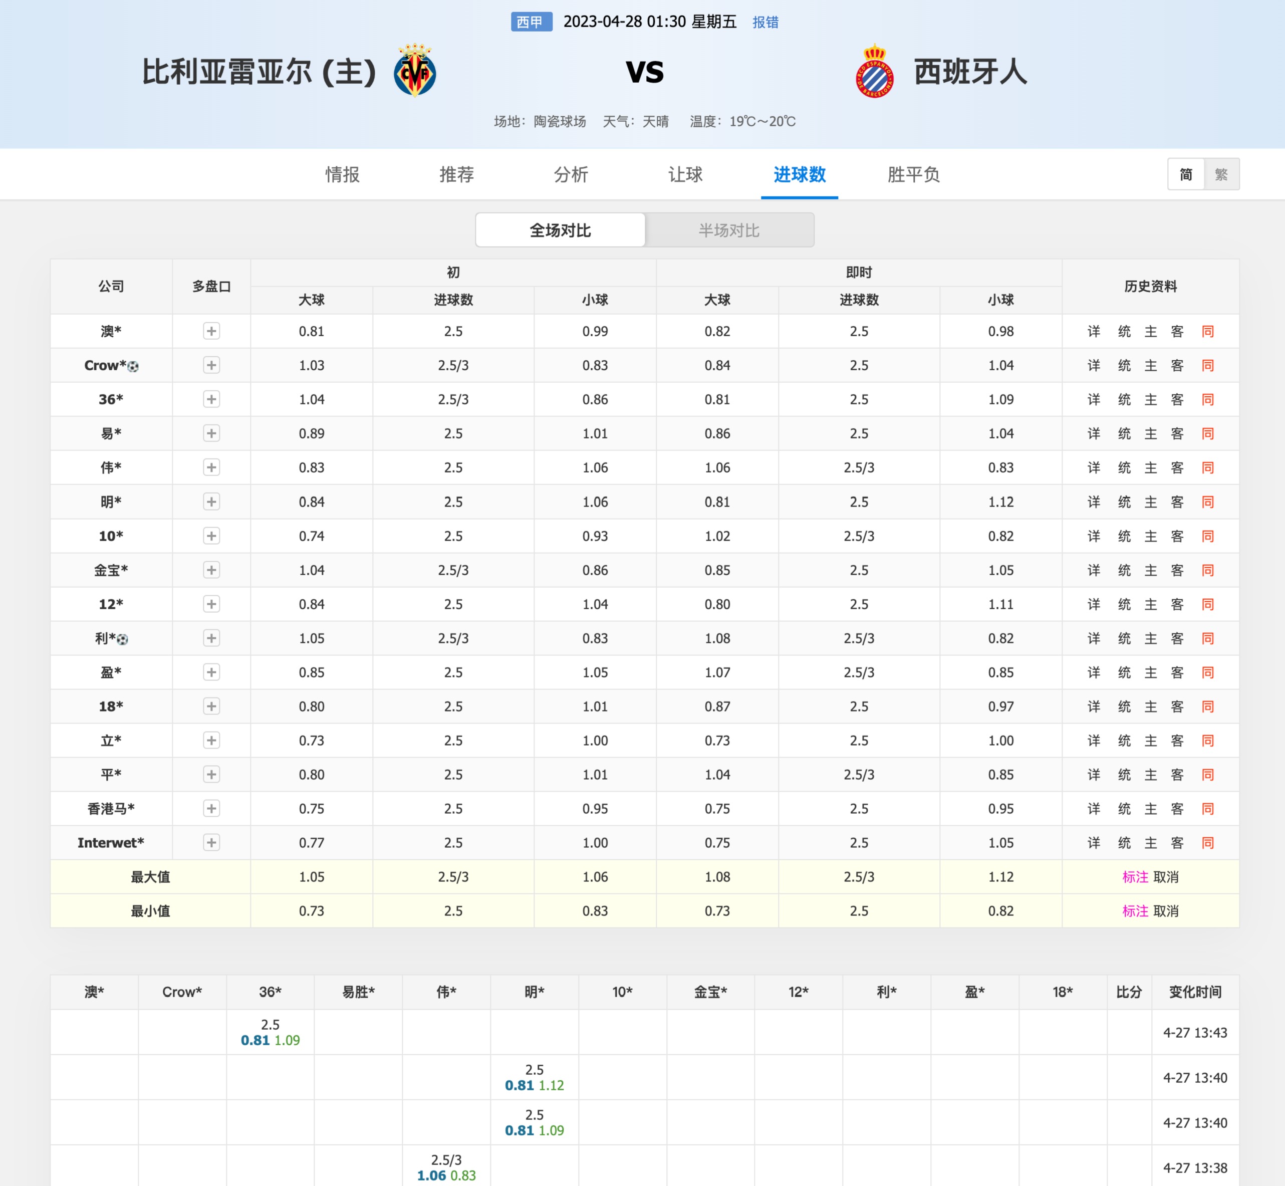Click the 比分 column header
Screen dimensions: 1285x1186
pyautogui.click(x=1129, y=992)
